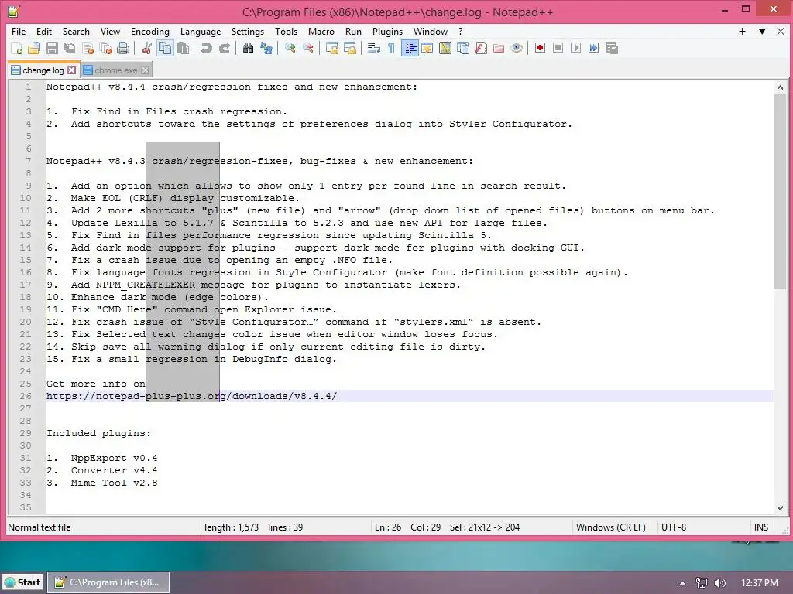
Task: Click the Close document toolbar icon
Action: (88, 48)
